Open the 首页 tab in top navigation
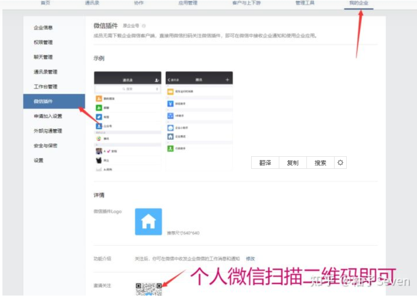Screen dimensions: 417x297 tap(46, 3)
